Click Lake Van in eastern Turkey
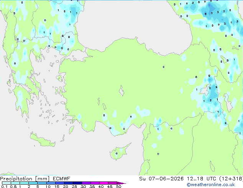This screenshot has height=188, width=243. click(x=205, y=90)
